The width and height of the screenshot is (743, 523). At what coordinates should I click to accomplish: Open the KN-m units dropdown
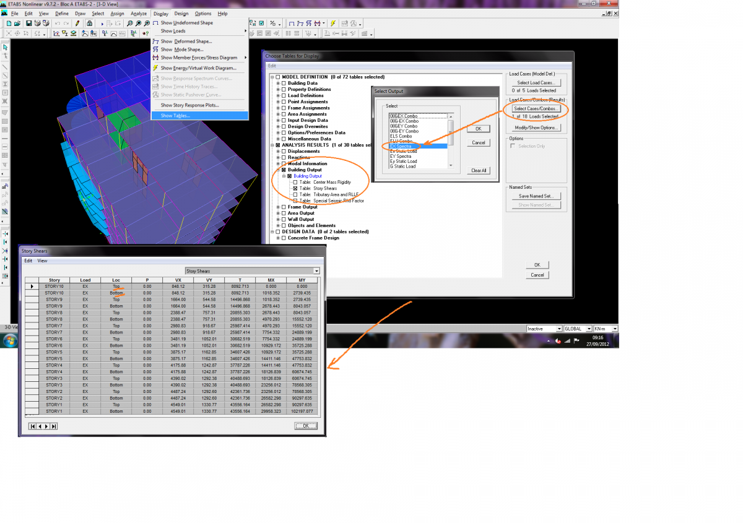pyautogui.click(x=615, y=329)
